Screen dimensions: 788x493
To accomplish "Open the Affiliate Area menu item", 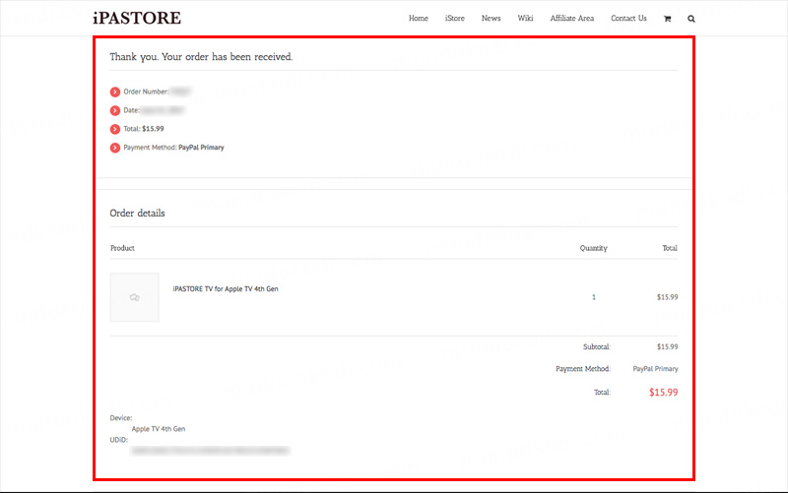I will 572,18.
